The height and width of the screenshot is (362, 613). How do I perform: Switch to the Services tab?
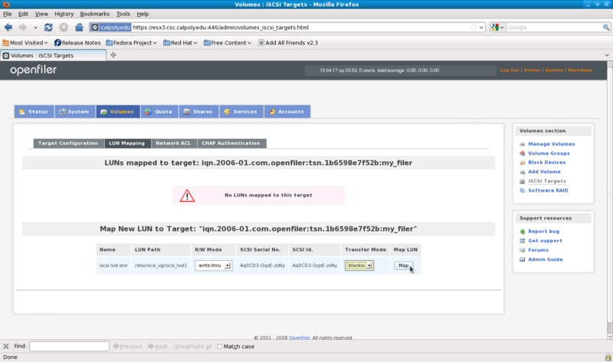241,111
